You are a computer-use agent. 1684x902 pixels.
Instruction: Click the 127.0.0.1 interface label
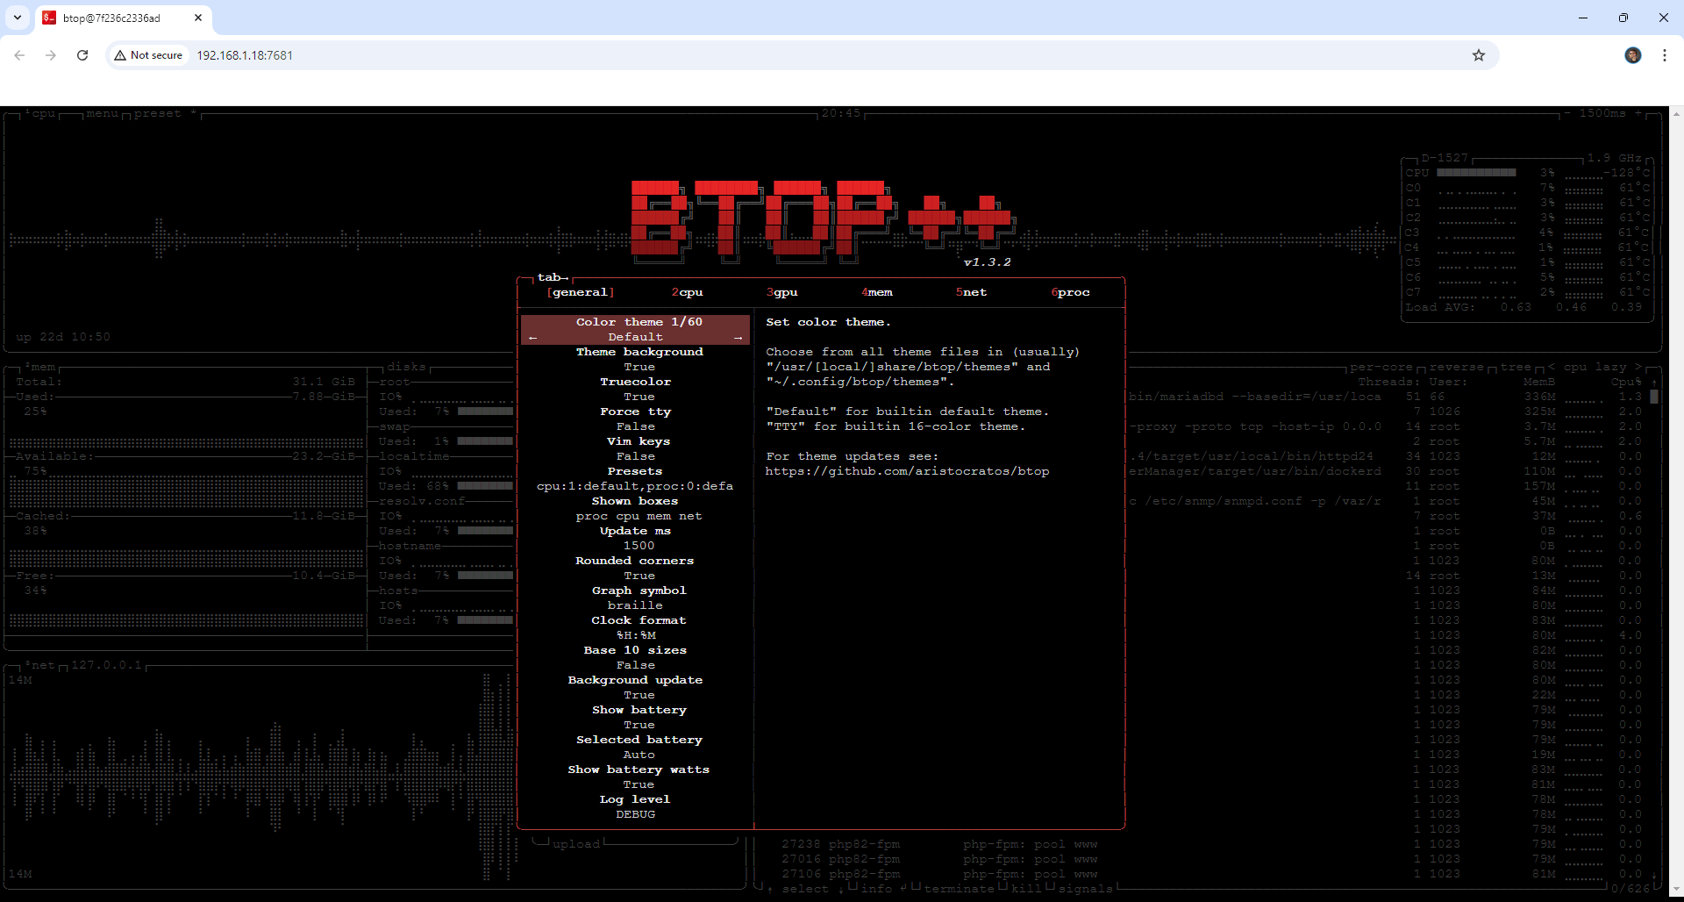106,665
